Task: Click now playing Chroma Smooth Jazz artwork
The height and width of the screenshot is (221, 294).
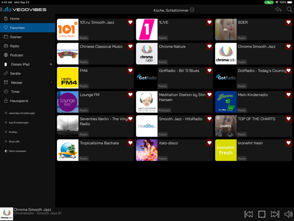Action: (6, 214)
